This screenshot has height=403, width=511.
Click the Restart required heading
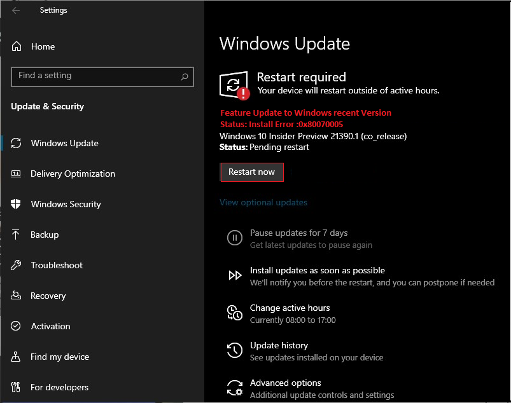tap(301, 77)
